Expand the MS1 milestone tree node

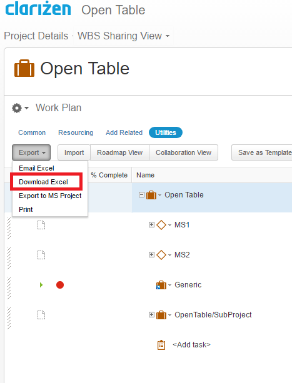pyautogui.click(x=151, y=224)
